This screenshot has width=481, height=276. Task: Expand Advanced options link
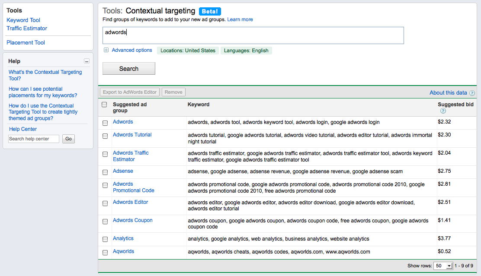(x=132, y=51)
